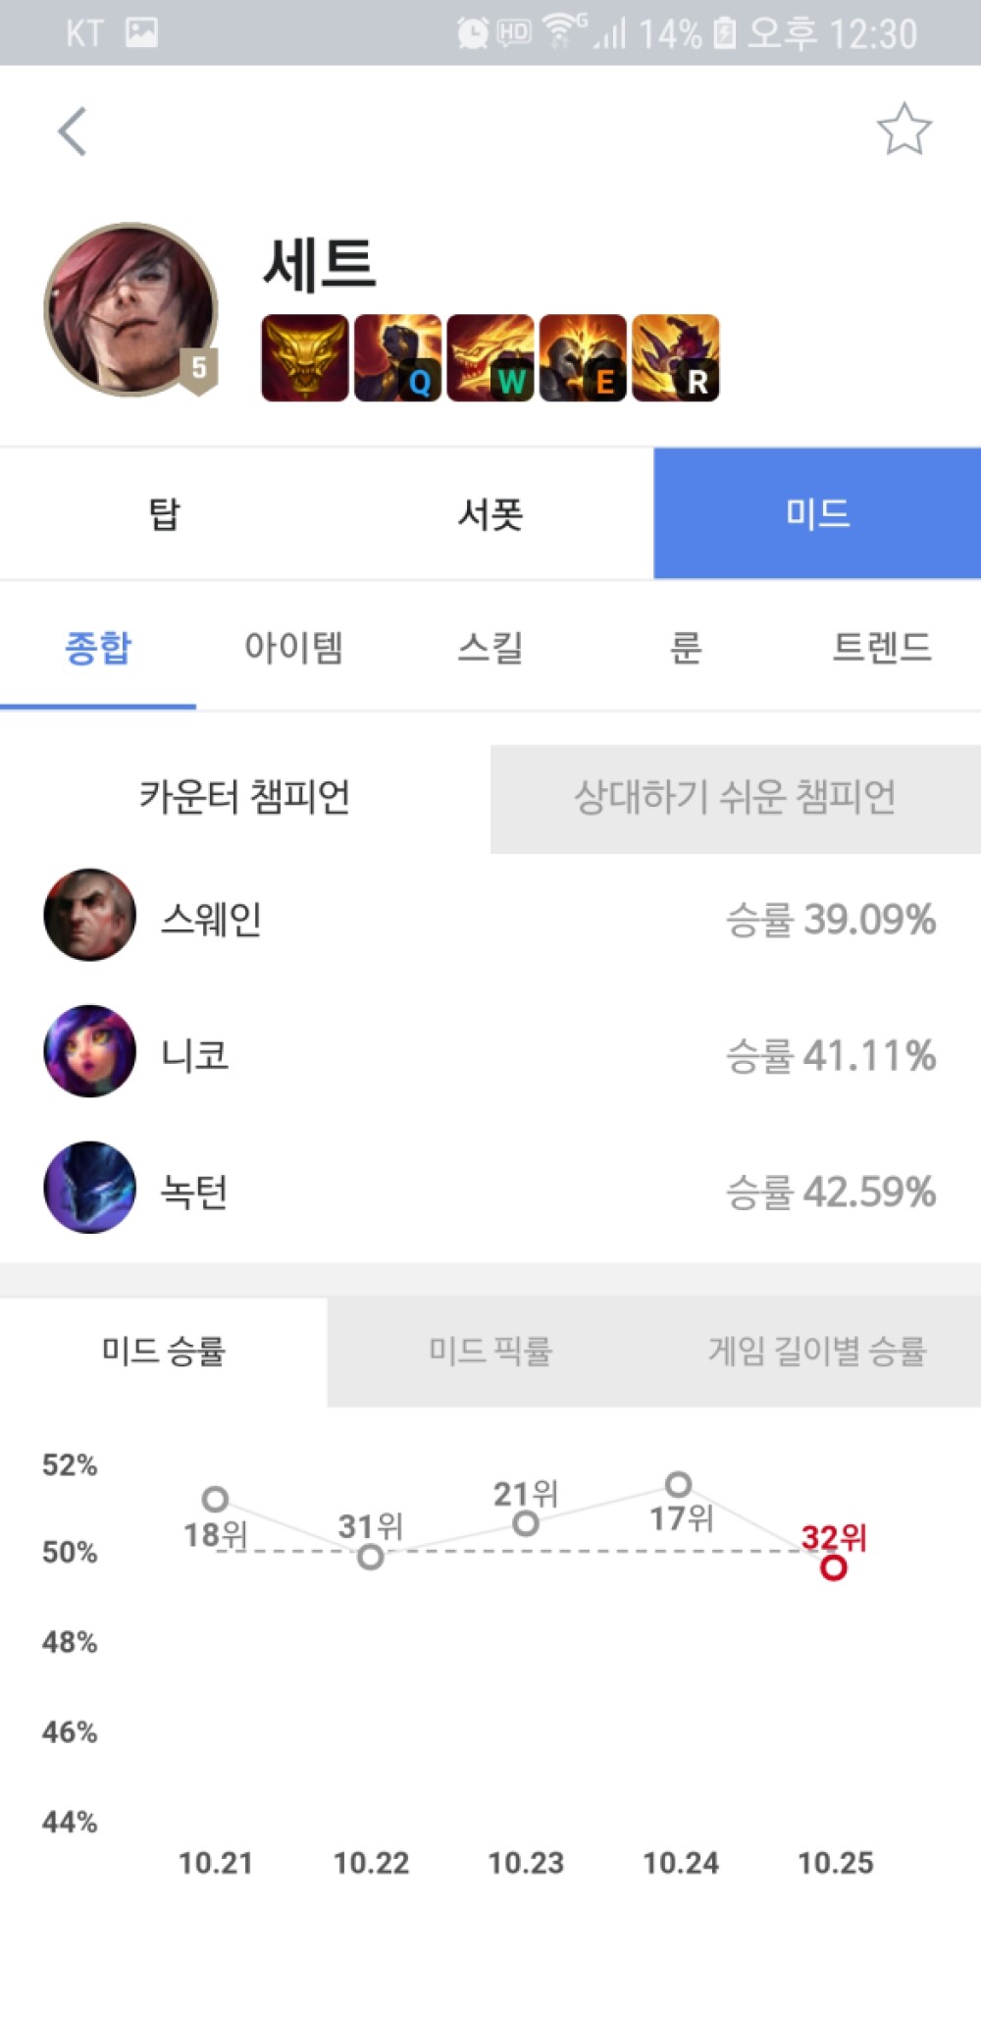The height and width of the screenshot is (2017, 981).
Task: Select the 스웨인 counter champion row
Action: (x=490, y=916)
